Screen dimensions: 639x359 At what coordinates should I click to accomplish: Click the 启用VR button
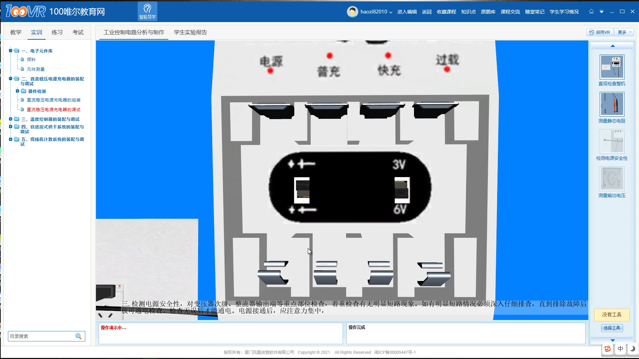pyautogui.click(x=600, y=32)
